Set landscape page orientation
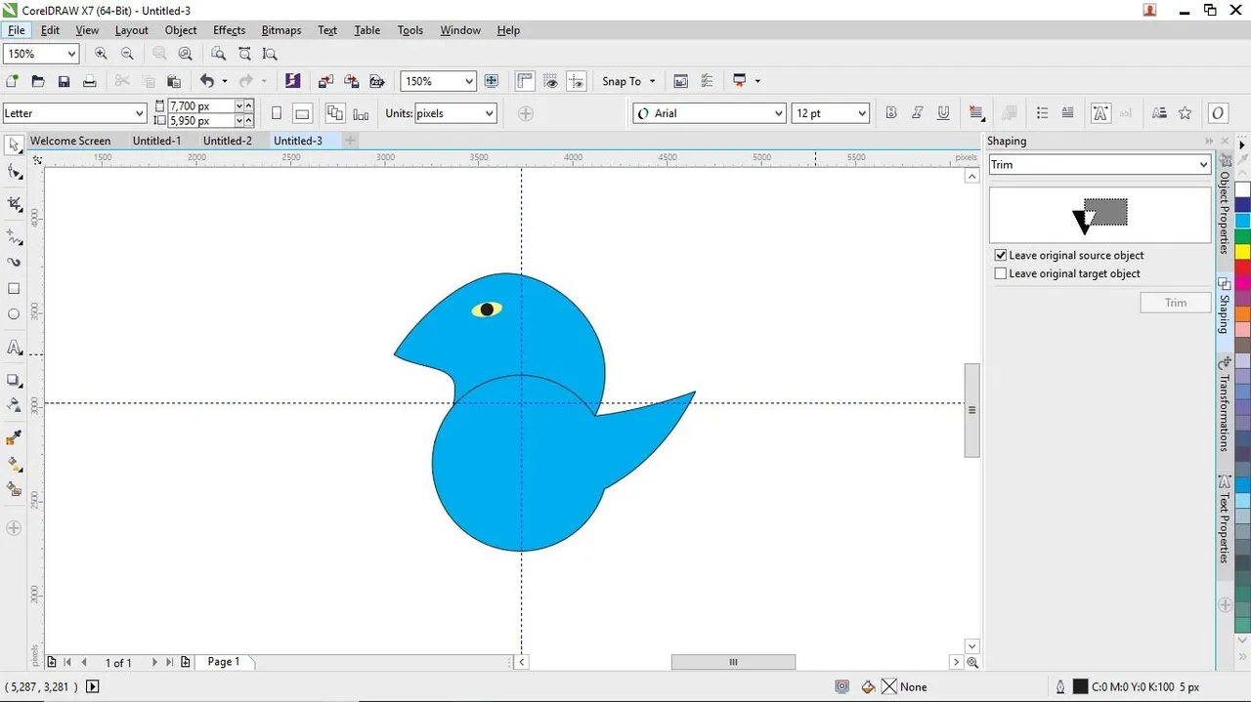This screenshot has height=702, width=1251. click(x=302, y=113)
